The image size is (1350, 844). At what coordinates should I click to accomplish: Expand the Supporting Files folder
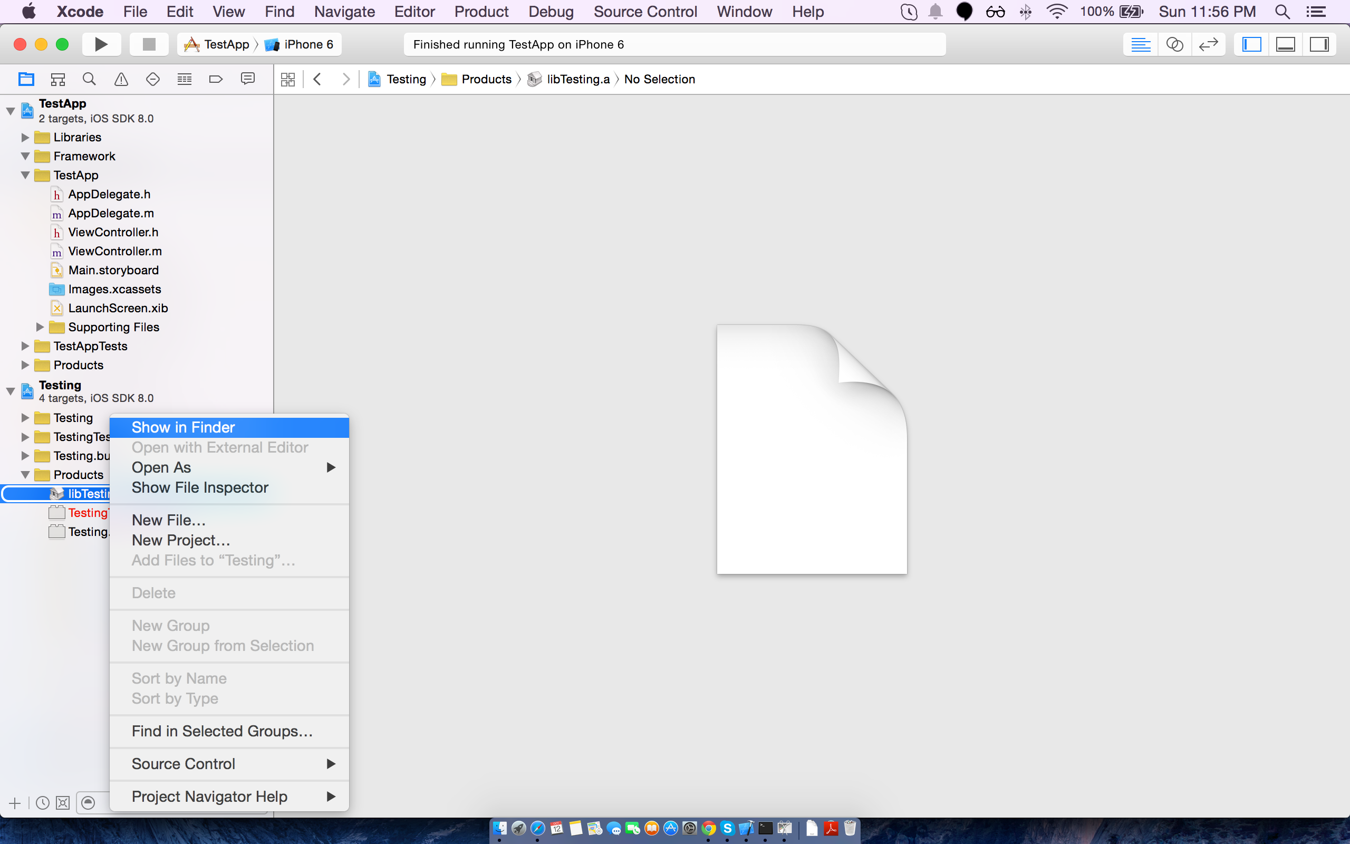coord(40,327)
